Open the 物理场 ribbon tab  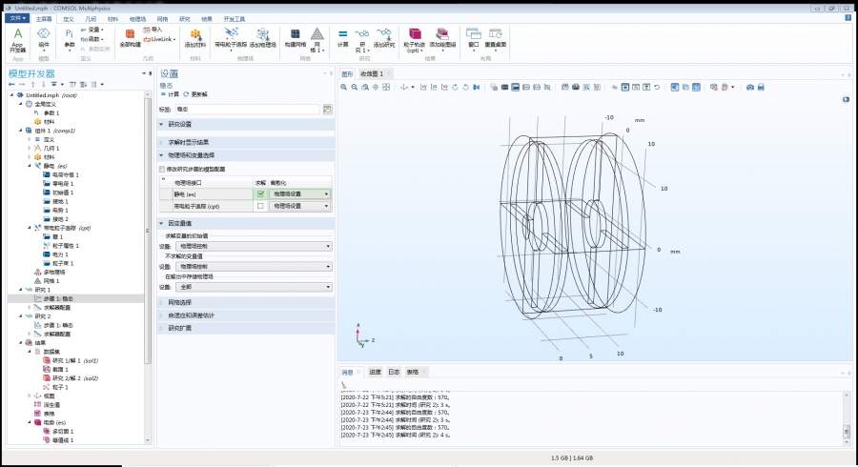click(137, 18)
